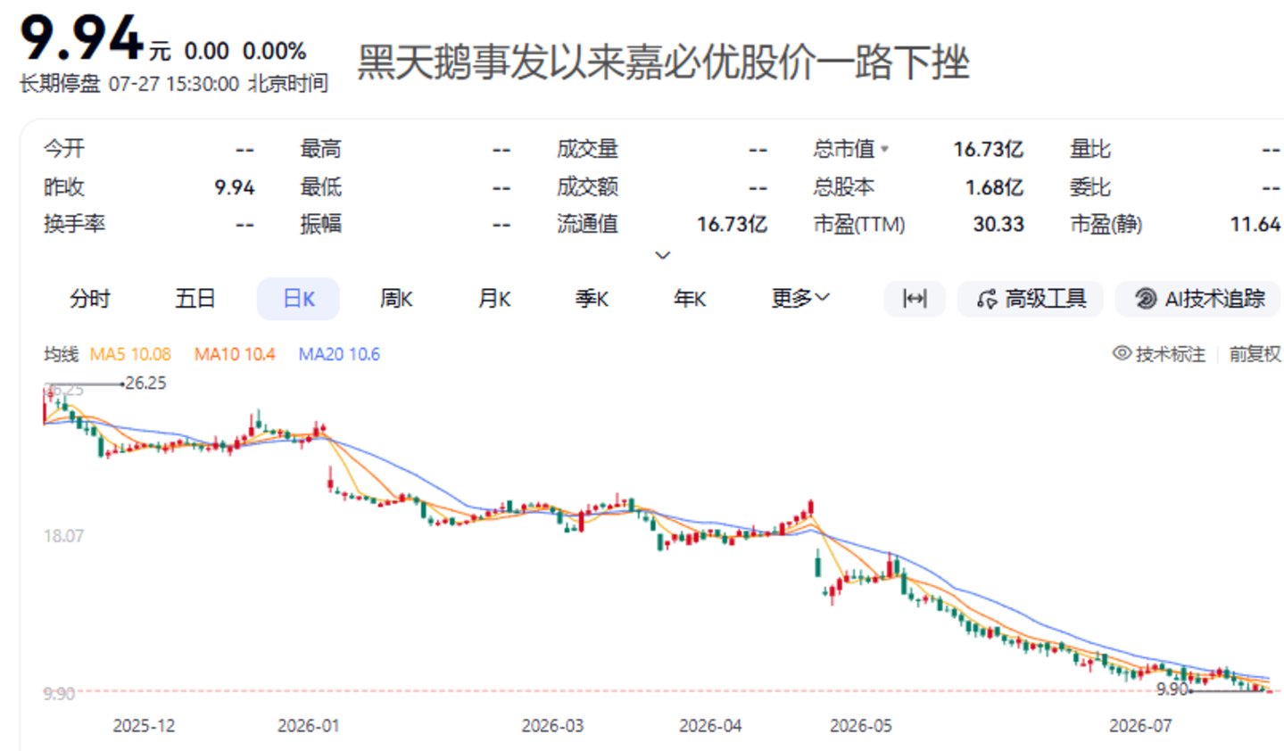Open the 更多 periods dropdown
The height and width of the screenshot is (751, 1284).
(x=800, y=298)
